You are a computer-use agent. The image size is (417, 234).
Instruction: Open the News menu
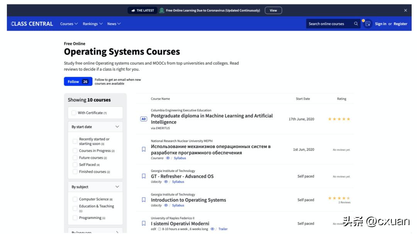(x=114, y=24)
